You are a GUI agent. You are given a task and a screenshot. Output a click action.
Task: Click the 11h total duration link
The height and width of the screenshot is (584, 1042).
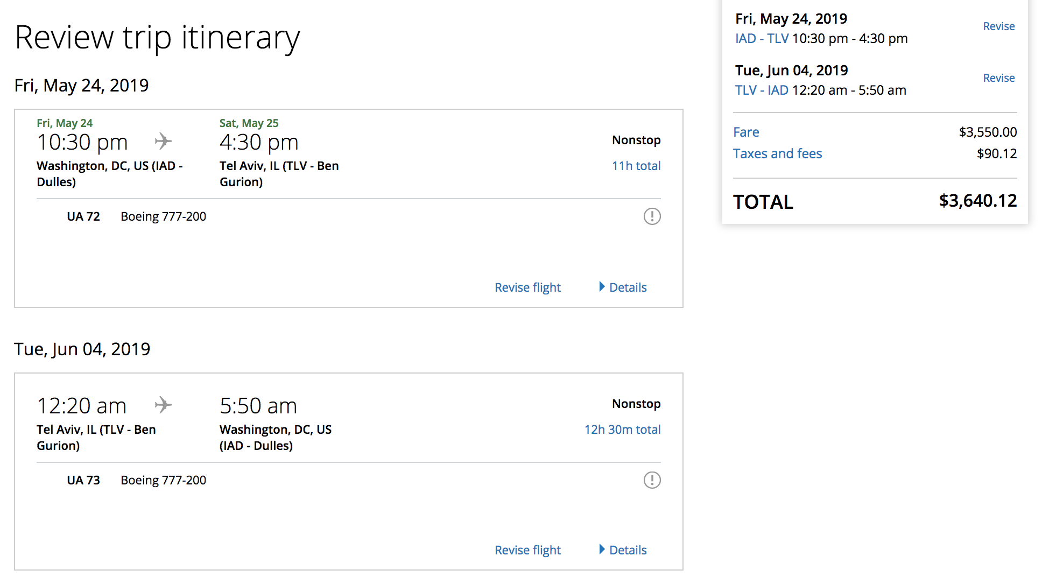[636, 166]
